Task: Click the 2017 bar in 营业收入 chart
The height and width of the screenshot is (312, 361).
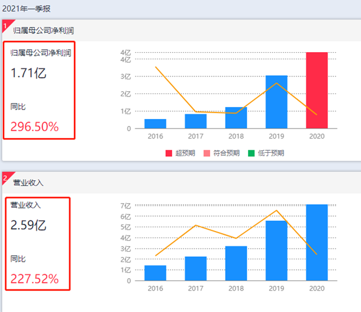Action: pyautogui.click(x=196, y=268)
